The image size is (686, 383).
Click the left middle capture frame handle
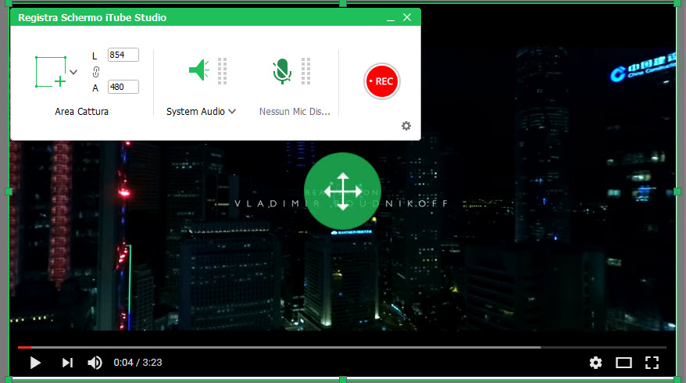point(9,191)
